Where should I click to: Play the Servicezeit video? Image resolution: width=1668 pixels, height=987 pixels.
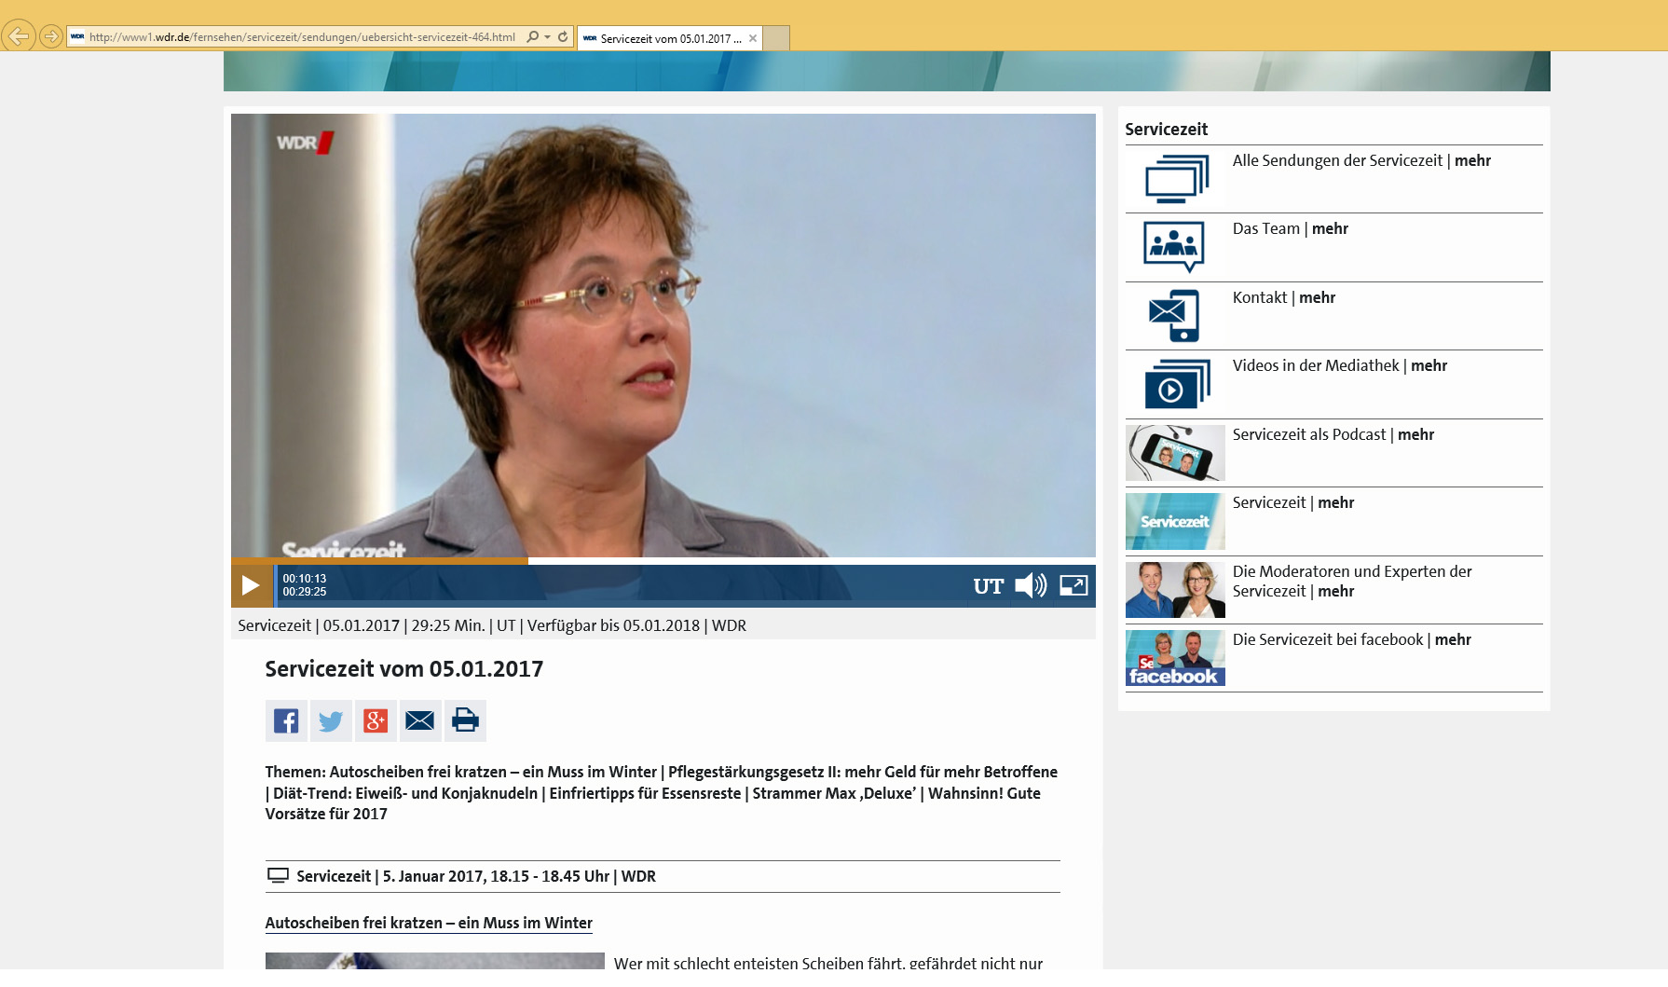[x=251, y=585]
